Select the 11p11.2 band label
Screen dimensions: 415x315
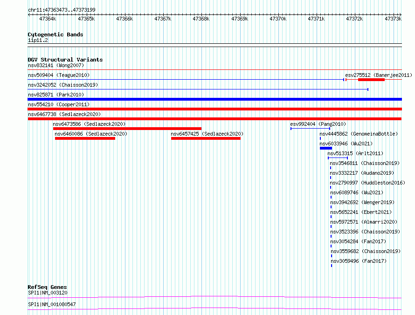(x=38, y=40)
